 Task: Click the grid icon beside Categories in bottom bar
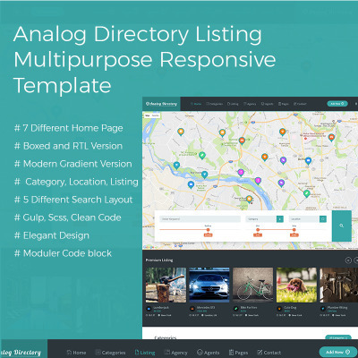tap(98, 352)
